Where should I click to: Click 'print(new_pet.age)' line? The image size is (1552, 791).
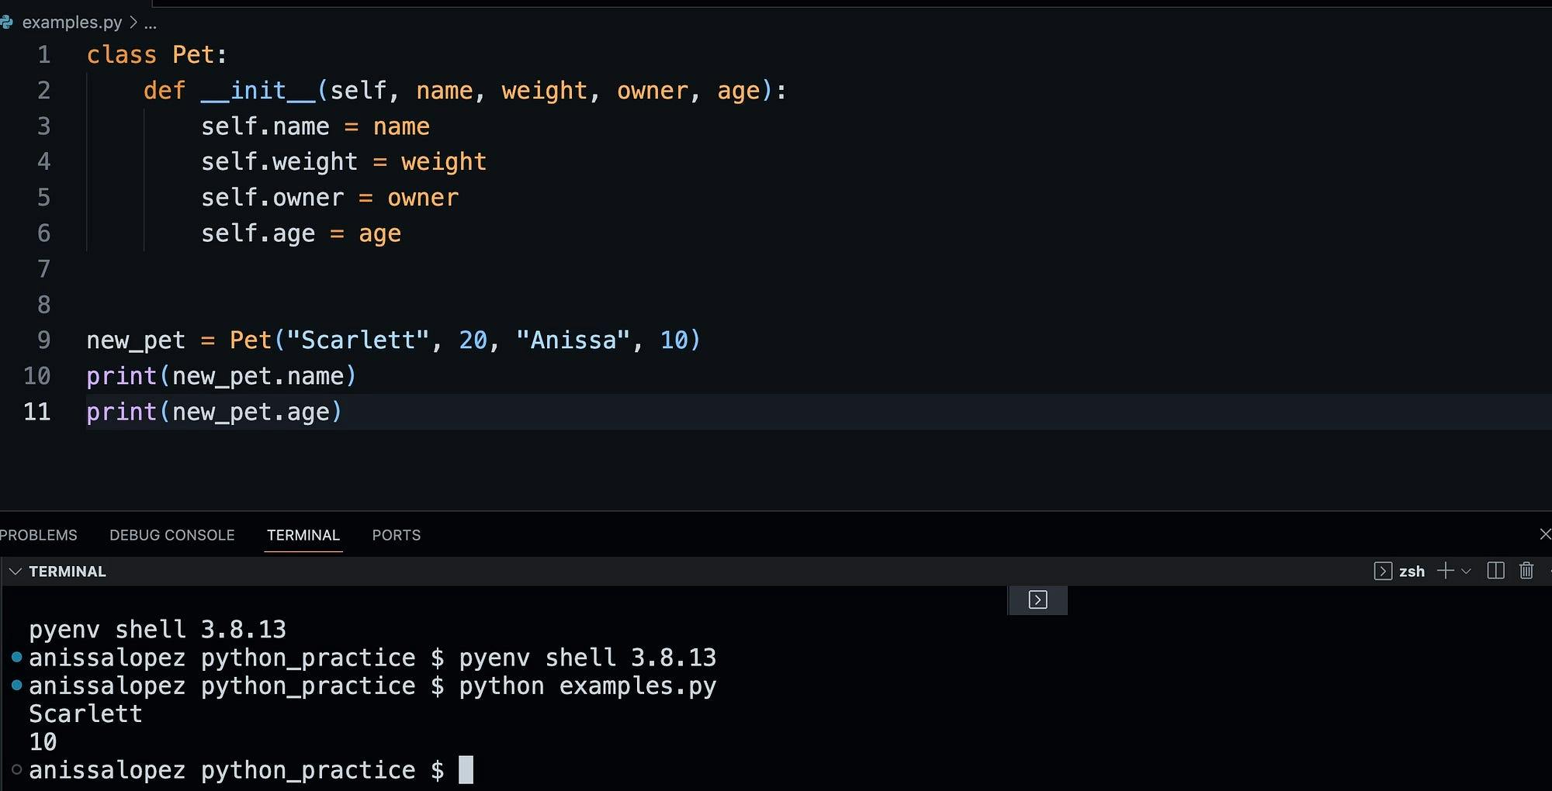(214, 412)
